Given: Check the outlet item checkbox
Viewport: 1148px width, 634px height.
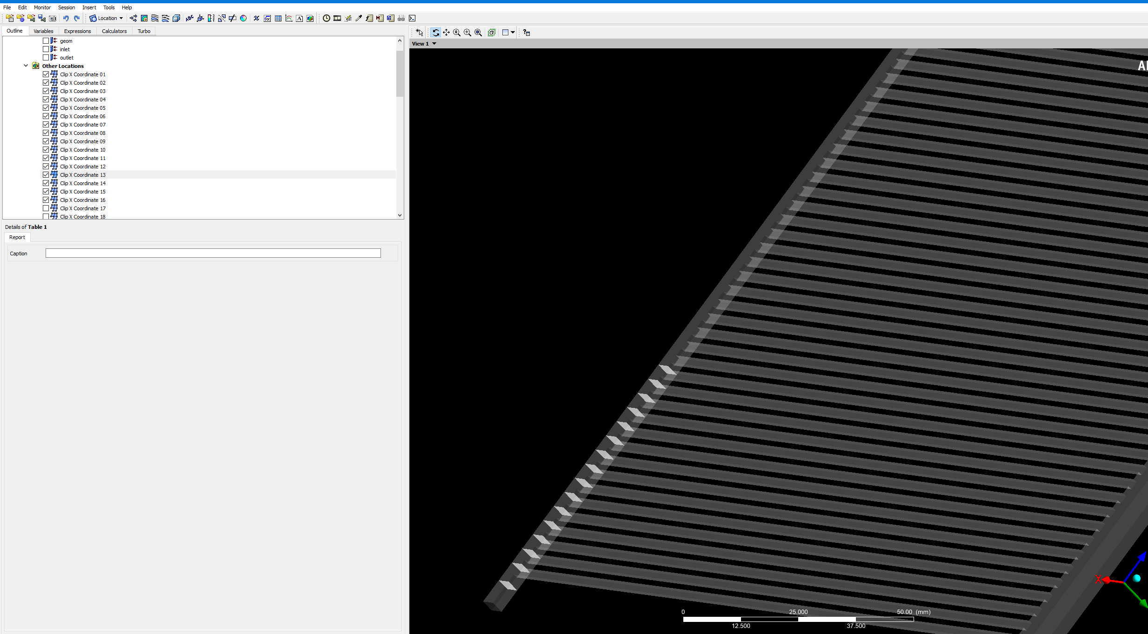Looking at the screenshot, I should coord(47,57).
